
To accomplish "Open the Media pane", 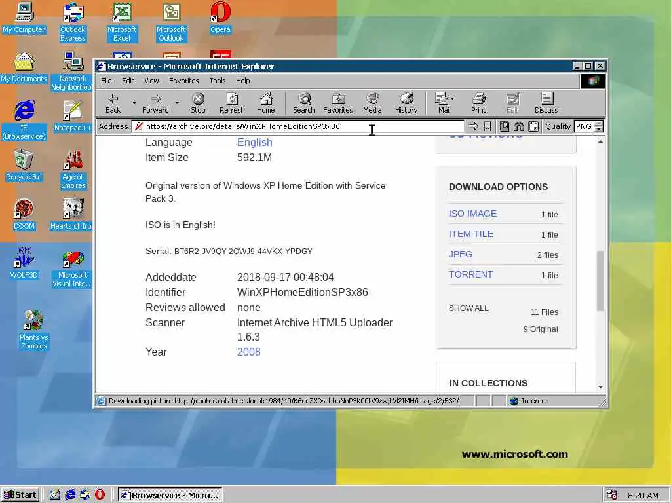I will 372,103.
